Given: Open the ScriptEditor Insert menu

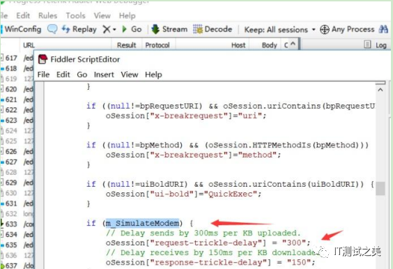Looking at the screenshot, I should [x=104, y=75].
